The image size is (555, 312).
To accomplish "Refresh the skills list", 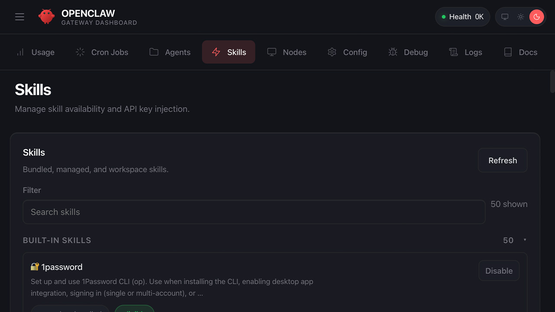I will tap(503, 160).
